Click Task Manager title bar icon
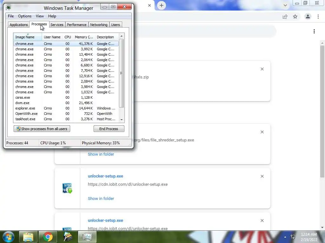 coord(8,8)
